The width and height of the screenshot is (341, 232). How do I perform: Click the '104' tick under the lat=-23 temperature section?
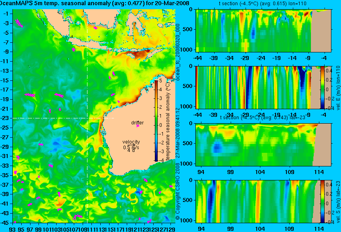[260, 172]
